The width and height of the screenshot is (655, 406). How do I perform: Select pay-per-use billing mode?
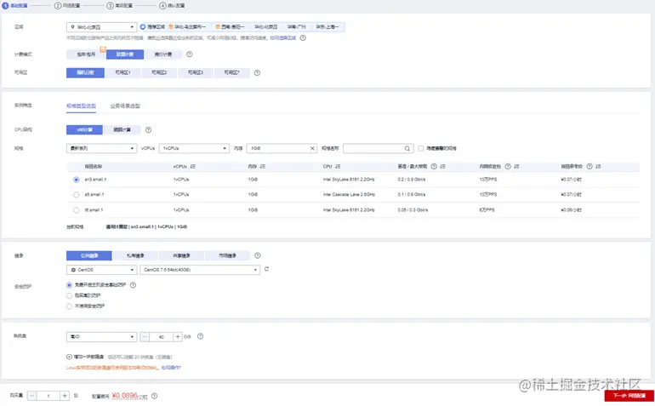[x=125, y=54]
